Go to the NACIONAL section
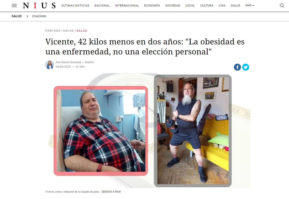The height and width of the screenshot is (199, 289). tap(102, 5)
